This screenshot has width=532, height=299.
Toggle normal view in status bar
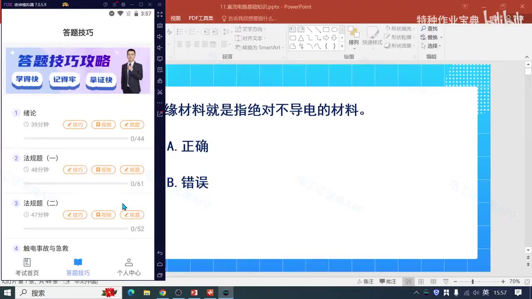tap(409, 282)
